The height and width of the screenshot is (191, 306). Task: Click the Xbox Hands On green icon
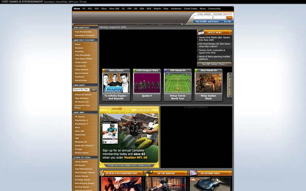pyautogui.click(x=196, y=71)
